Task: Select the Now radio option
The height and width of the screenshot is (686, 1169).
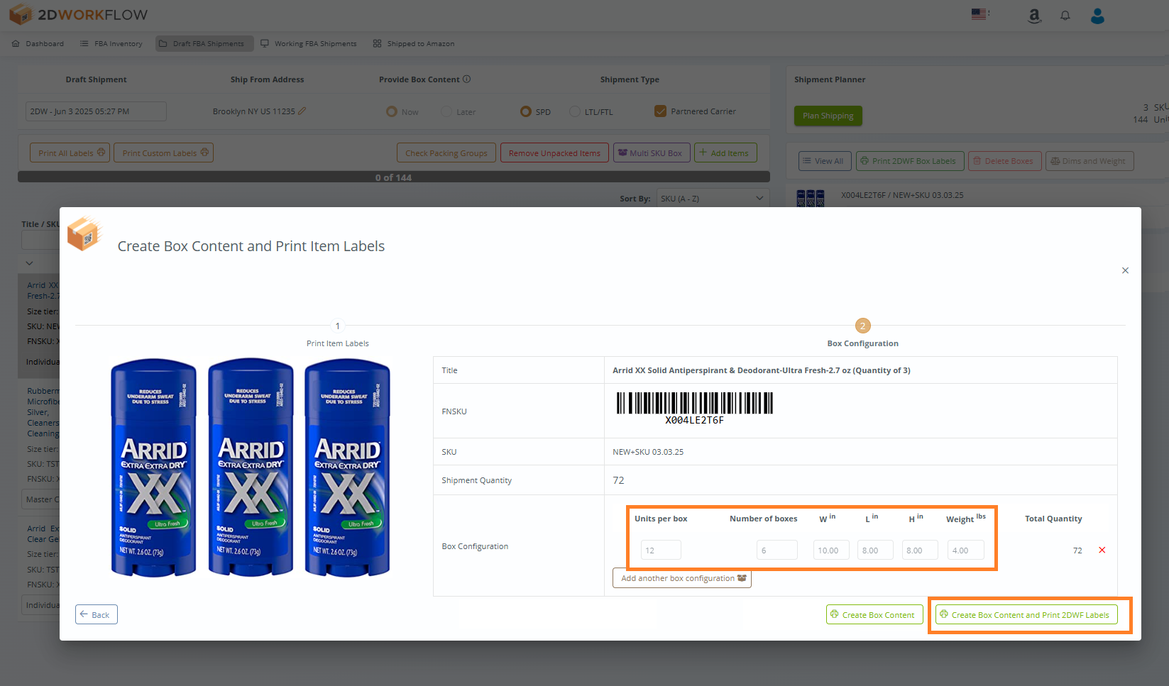Action: tap(392, 112)
